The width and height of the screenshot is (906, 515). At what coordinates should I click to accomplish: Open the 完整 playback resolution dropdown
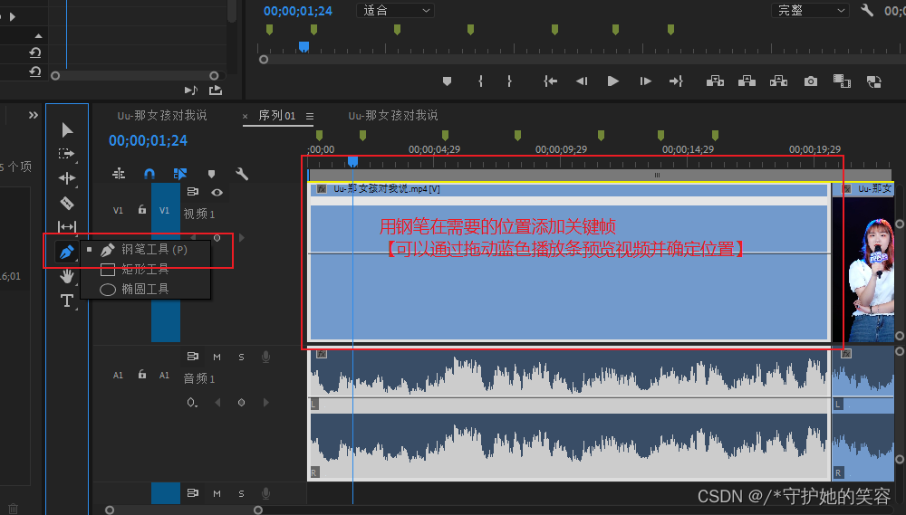tap(810, 10)
